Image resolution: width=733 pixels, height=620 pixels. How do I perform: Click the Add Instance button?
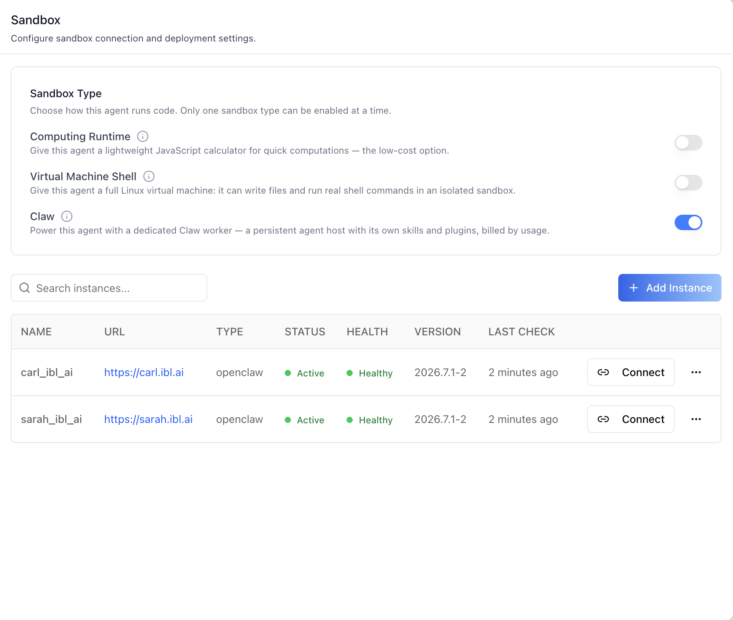click(x=670, y=288)
